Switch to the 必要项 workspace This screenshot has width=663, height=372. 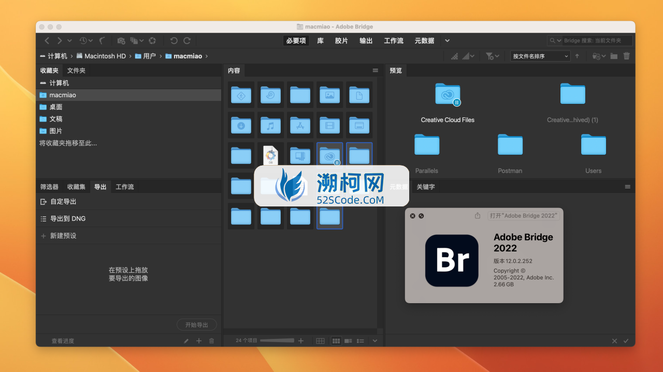point(296,40)
